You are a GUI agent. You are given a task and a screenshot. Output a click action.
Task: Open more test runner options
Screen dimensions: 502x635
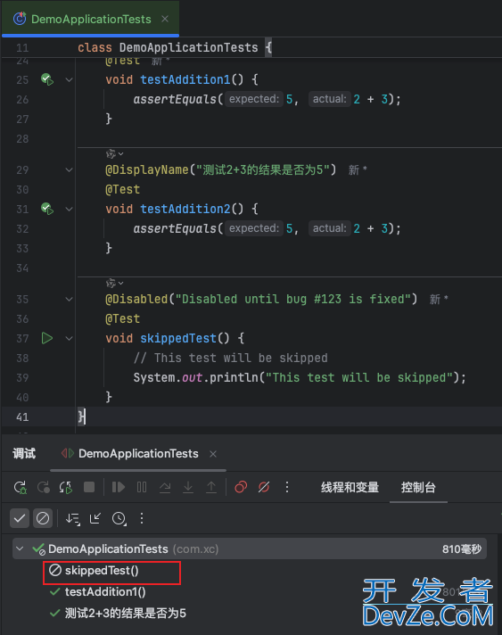[x=141, y=518]
